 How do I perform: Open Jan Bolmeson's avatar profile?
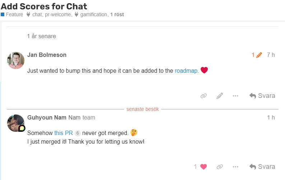16,60
